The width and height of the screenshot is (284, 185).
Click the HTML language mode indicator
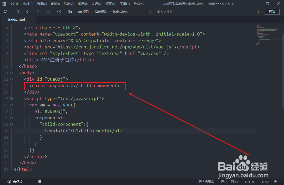pyautogui.click(x=265, y=182)
